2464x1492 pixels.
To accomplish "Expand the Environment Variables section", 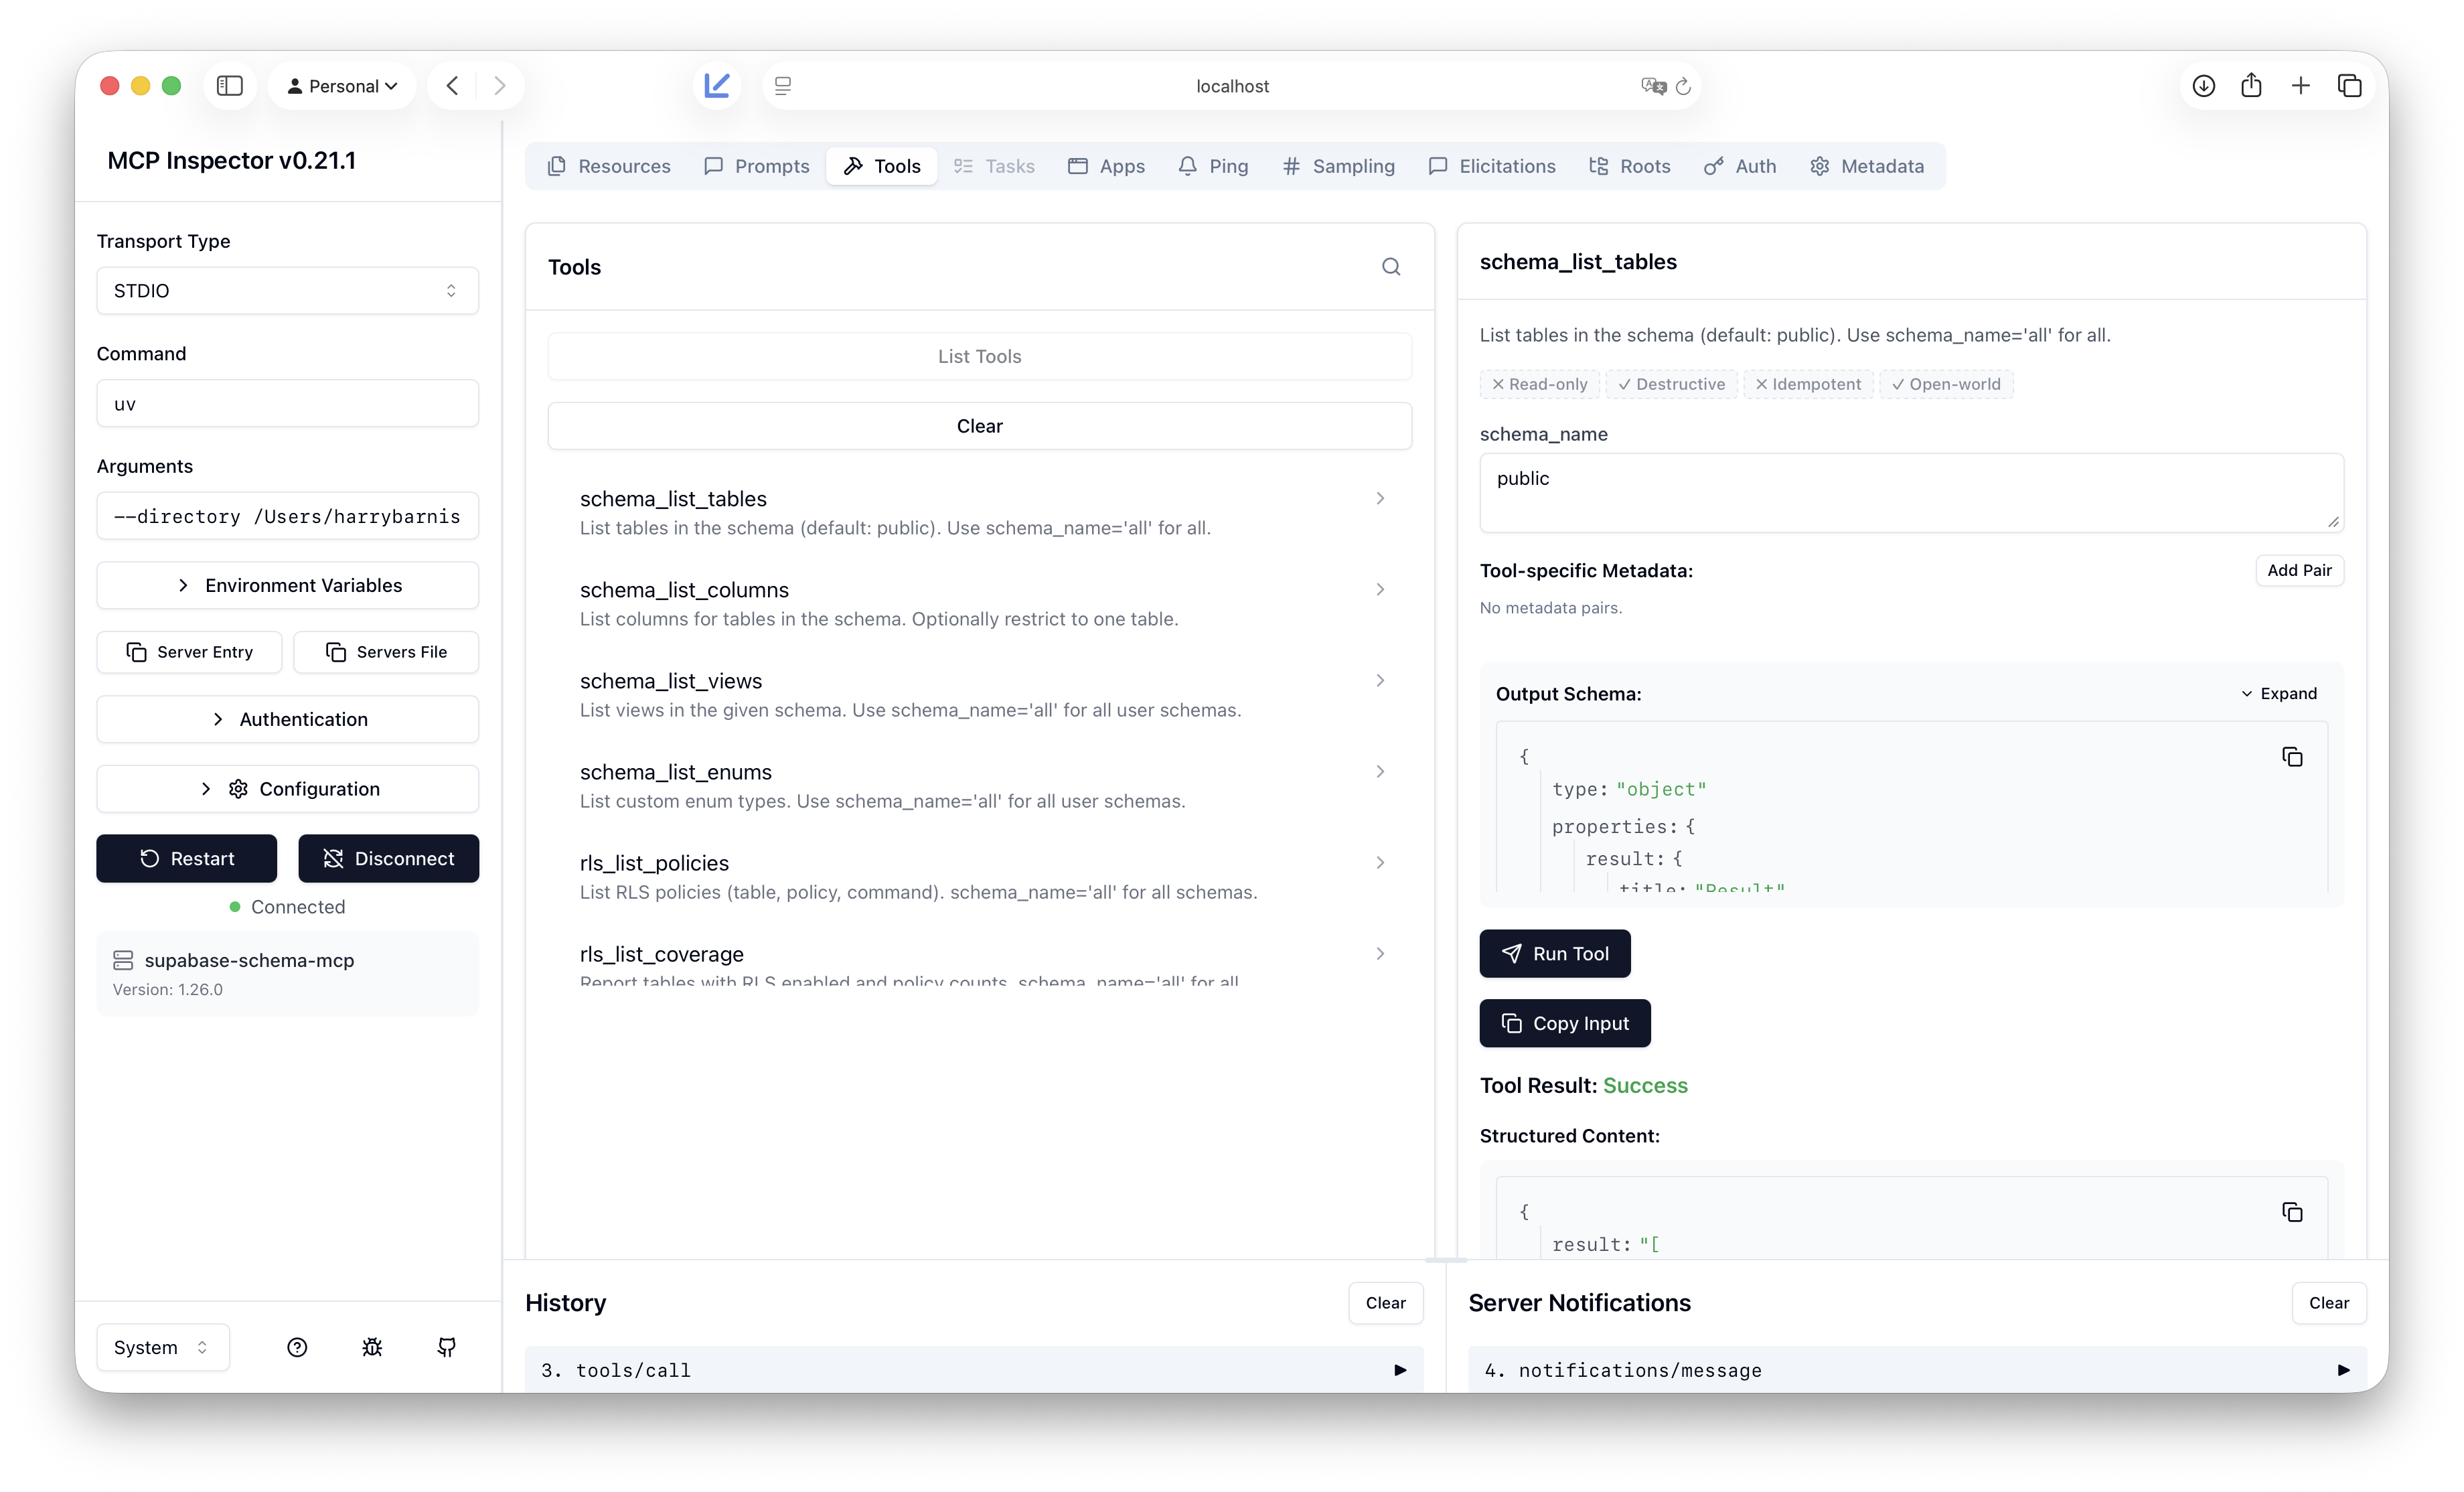I will click(287, 585).
